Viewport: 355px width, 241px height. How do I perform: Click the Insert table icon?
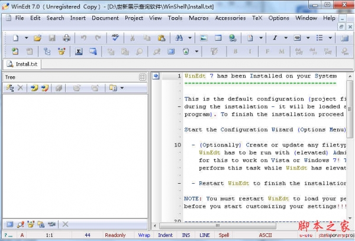[x=218, y=38]
